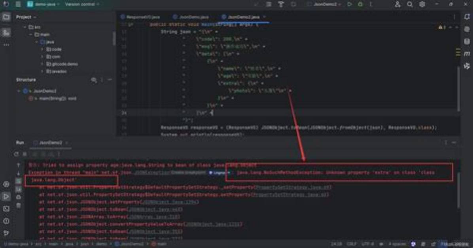Image resolution: width=473 pixels, height=248 pixels.
Task: Open more run actions vertical dots
Action: pyautogui.click(x=371, y=4)
